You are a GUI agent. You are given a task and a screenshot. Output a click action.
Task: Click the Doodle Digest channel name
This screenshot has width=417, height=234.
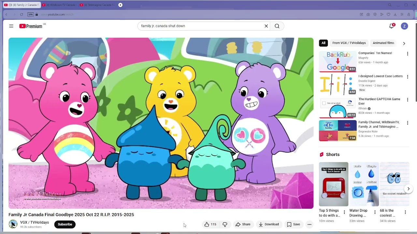[367, 81]
